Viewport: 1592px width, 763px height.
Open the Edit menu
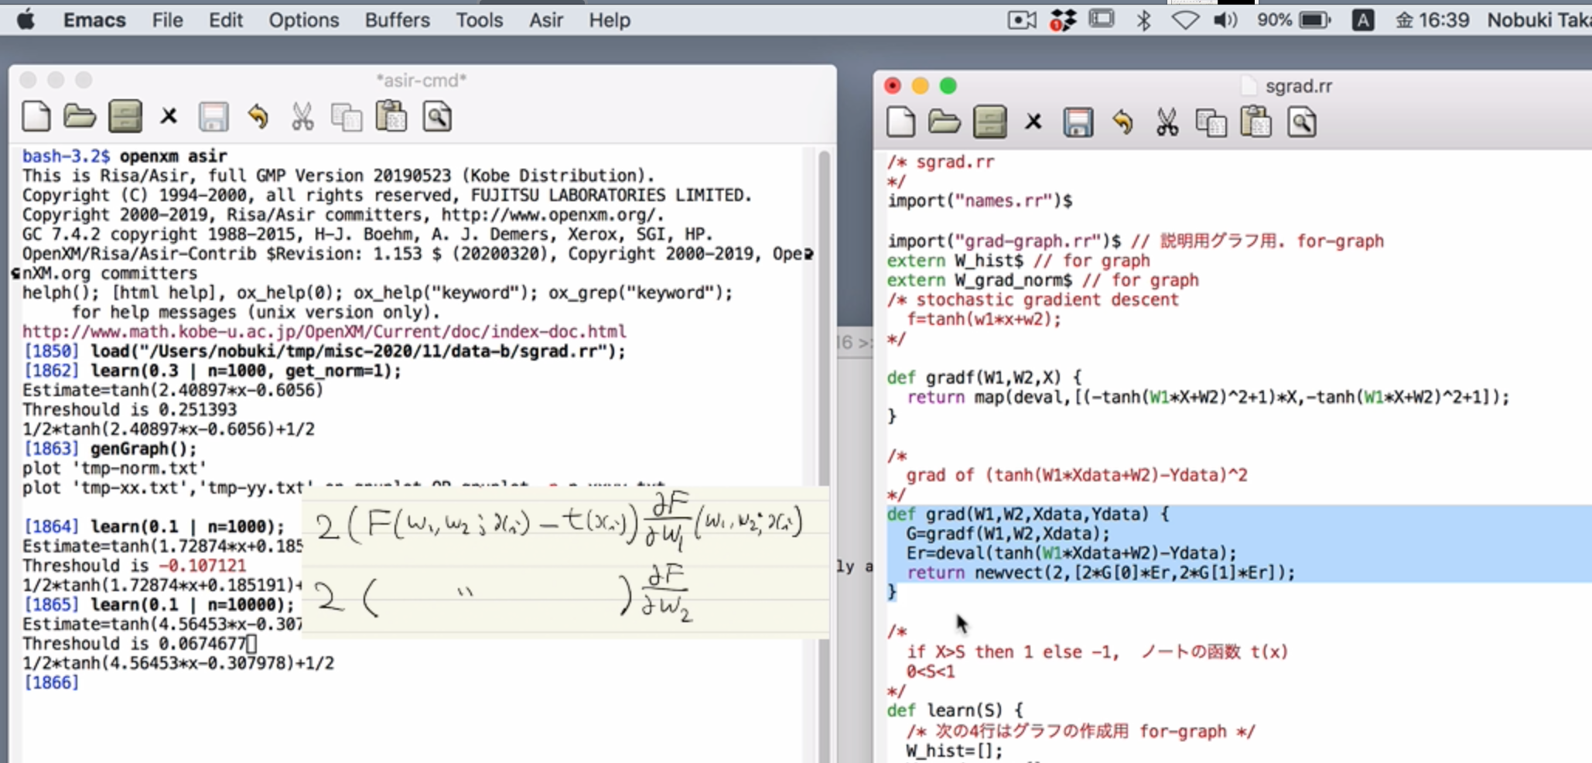click(226, 20)
